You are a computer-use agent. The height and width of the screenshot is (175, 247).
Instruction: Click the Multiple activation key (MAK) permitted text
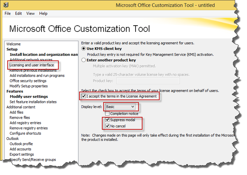(124, 66)
